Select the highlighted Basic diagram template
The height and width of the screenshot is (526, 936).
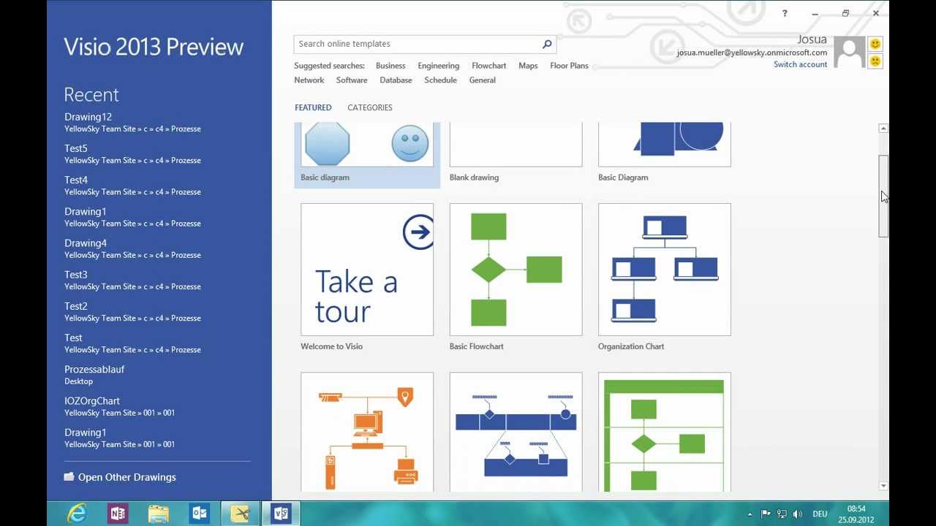367,155
